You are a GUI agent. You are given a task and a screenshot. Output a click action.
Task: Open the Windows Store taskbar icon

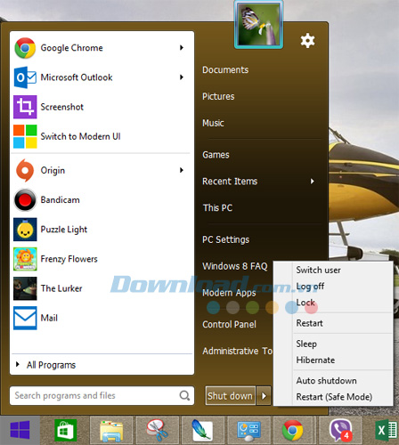(x=66, y=430)
